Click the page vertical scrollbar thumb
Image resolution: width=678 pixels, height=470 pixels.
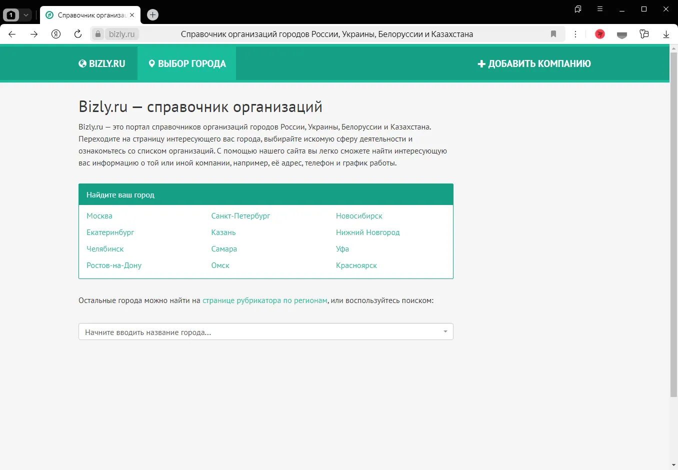(x=673, y=224)
